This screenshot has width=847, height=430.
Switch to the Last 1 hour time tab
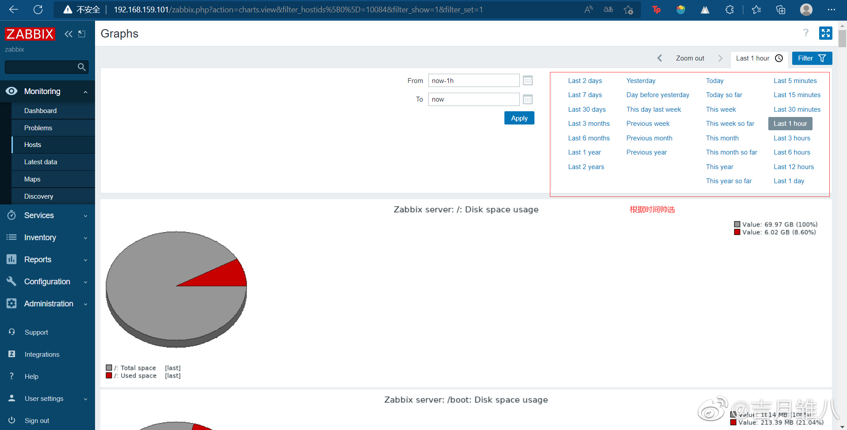759,58
